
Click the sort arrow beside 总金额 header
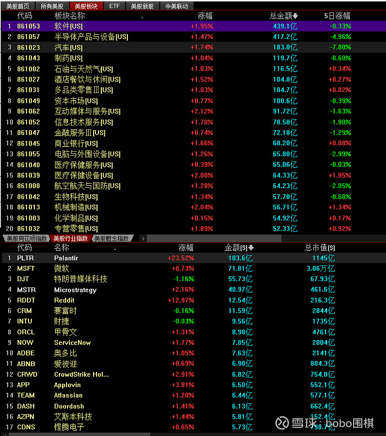coord(295,16)
